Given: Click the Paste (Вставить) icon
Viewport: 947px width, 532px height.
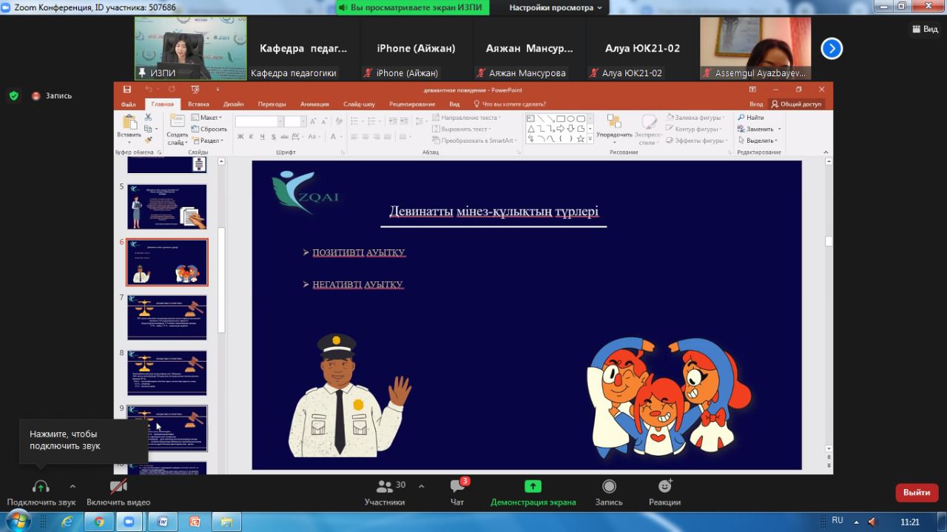Looking at the screenshot, I should 129,123.
